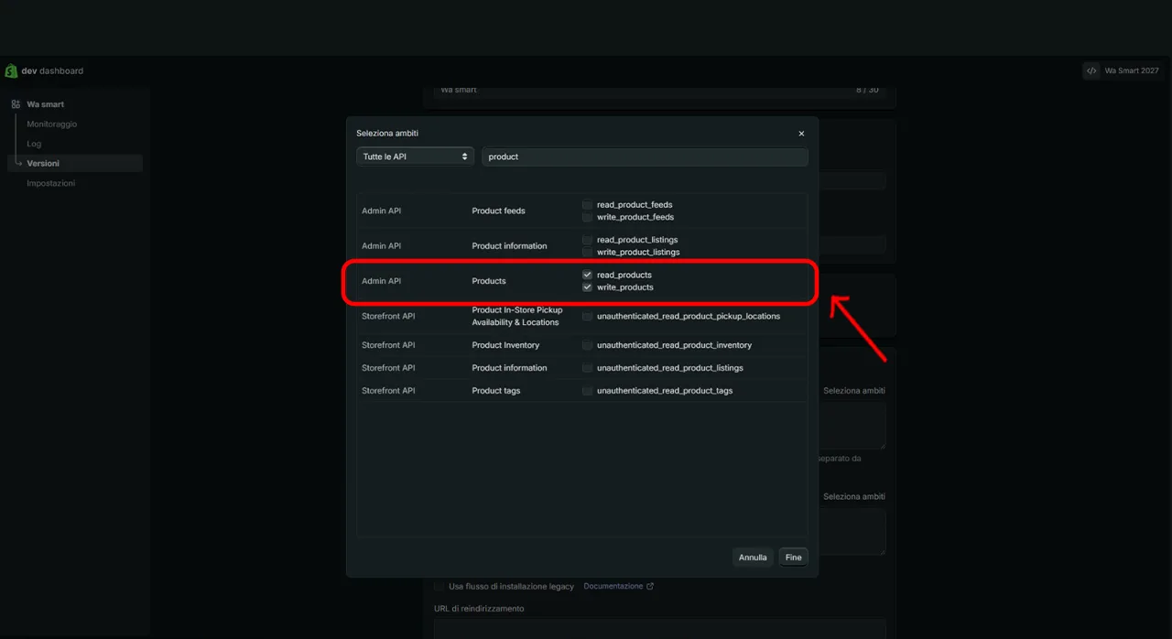This screenshot has width=1172, height=639.
Task: Enable the read_product_feeds scope
Action: tap(587, 205)
